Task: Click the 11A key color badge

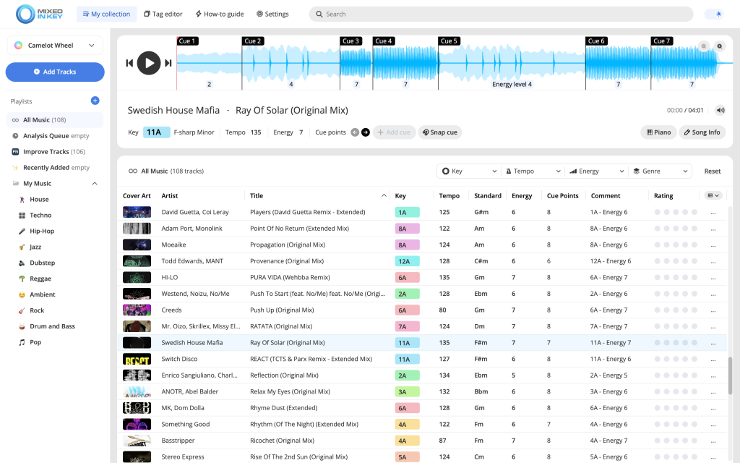Action: pos(156,132)
